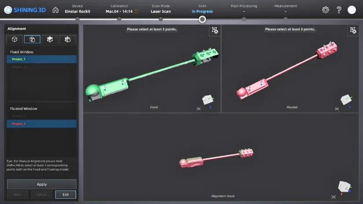Click the user profile avatar
The height and width of the screenshot is (204, 363).
pos(352,10)
